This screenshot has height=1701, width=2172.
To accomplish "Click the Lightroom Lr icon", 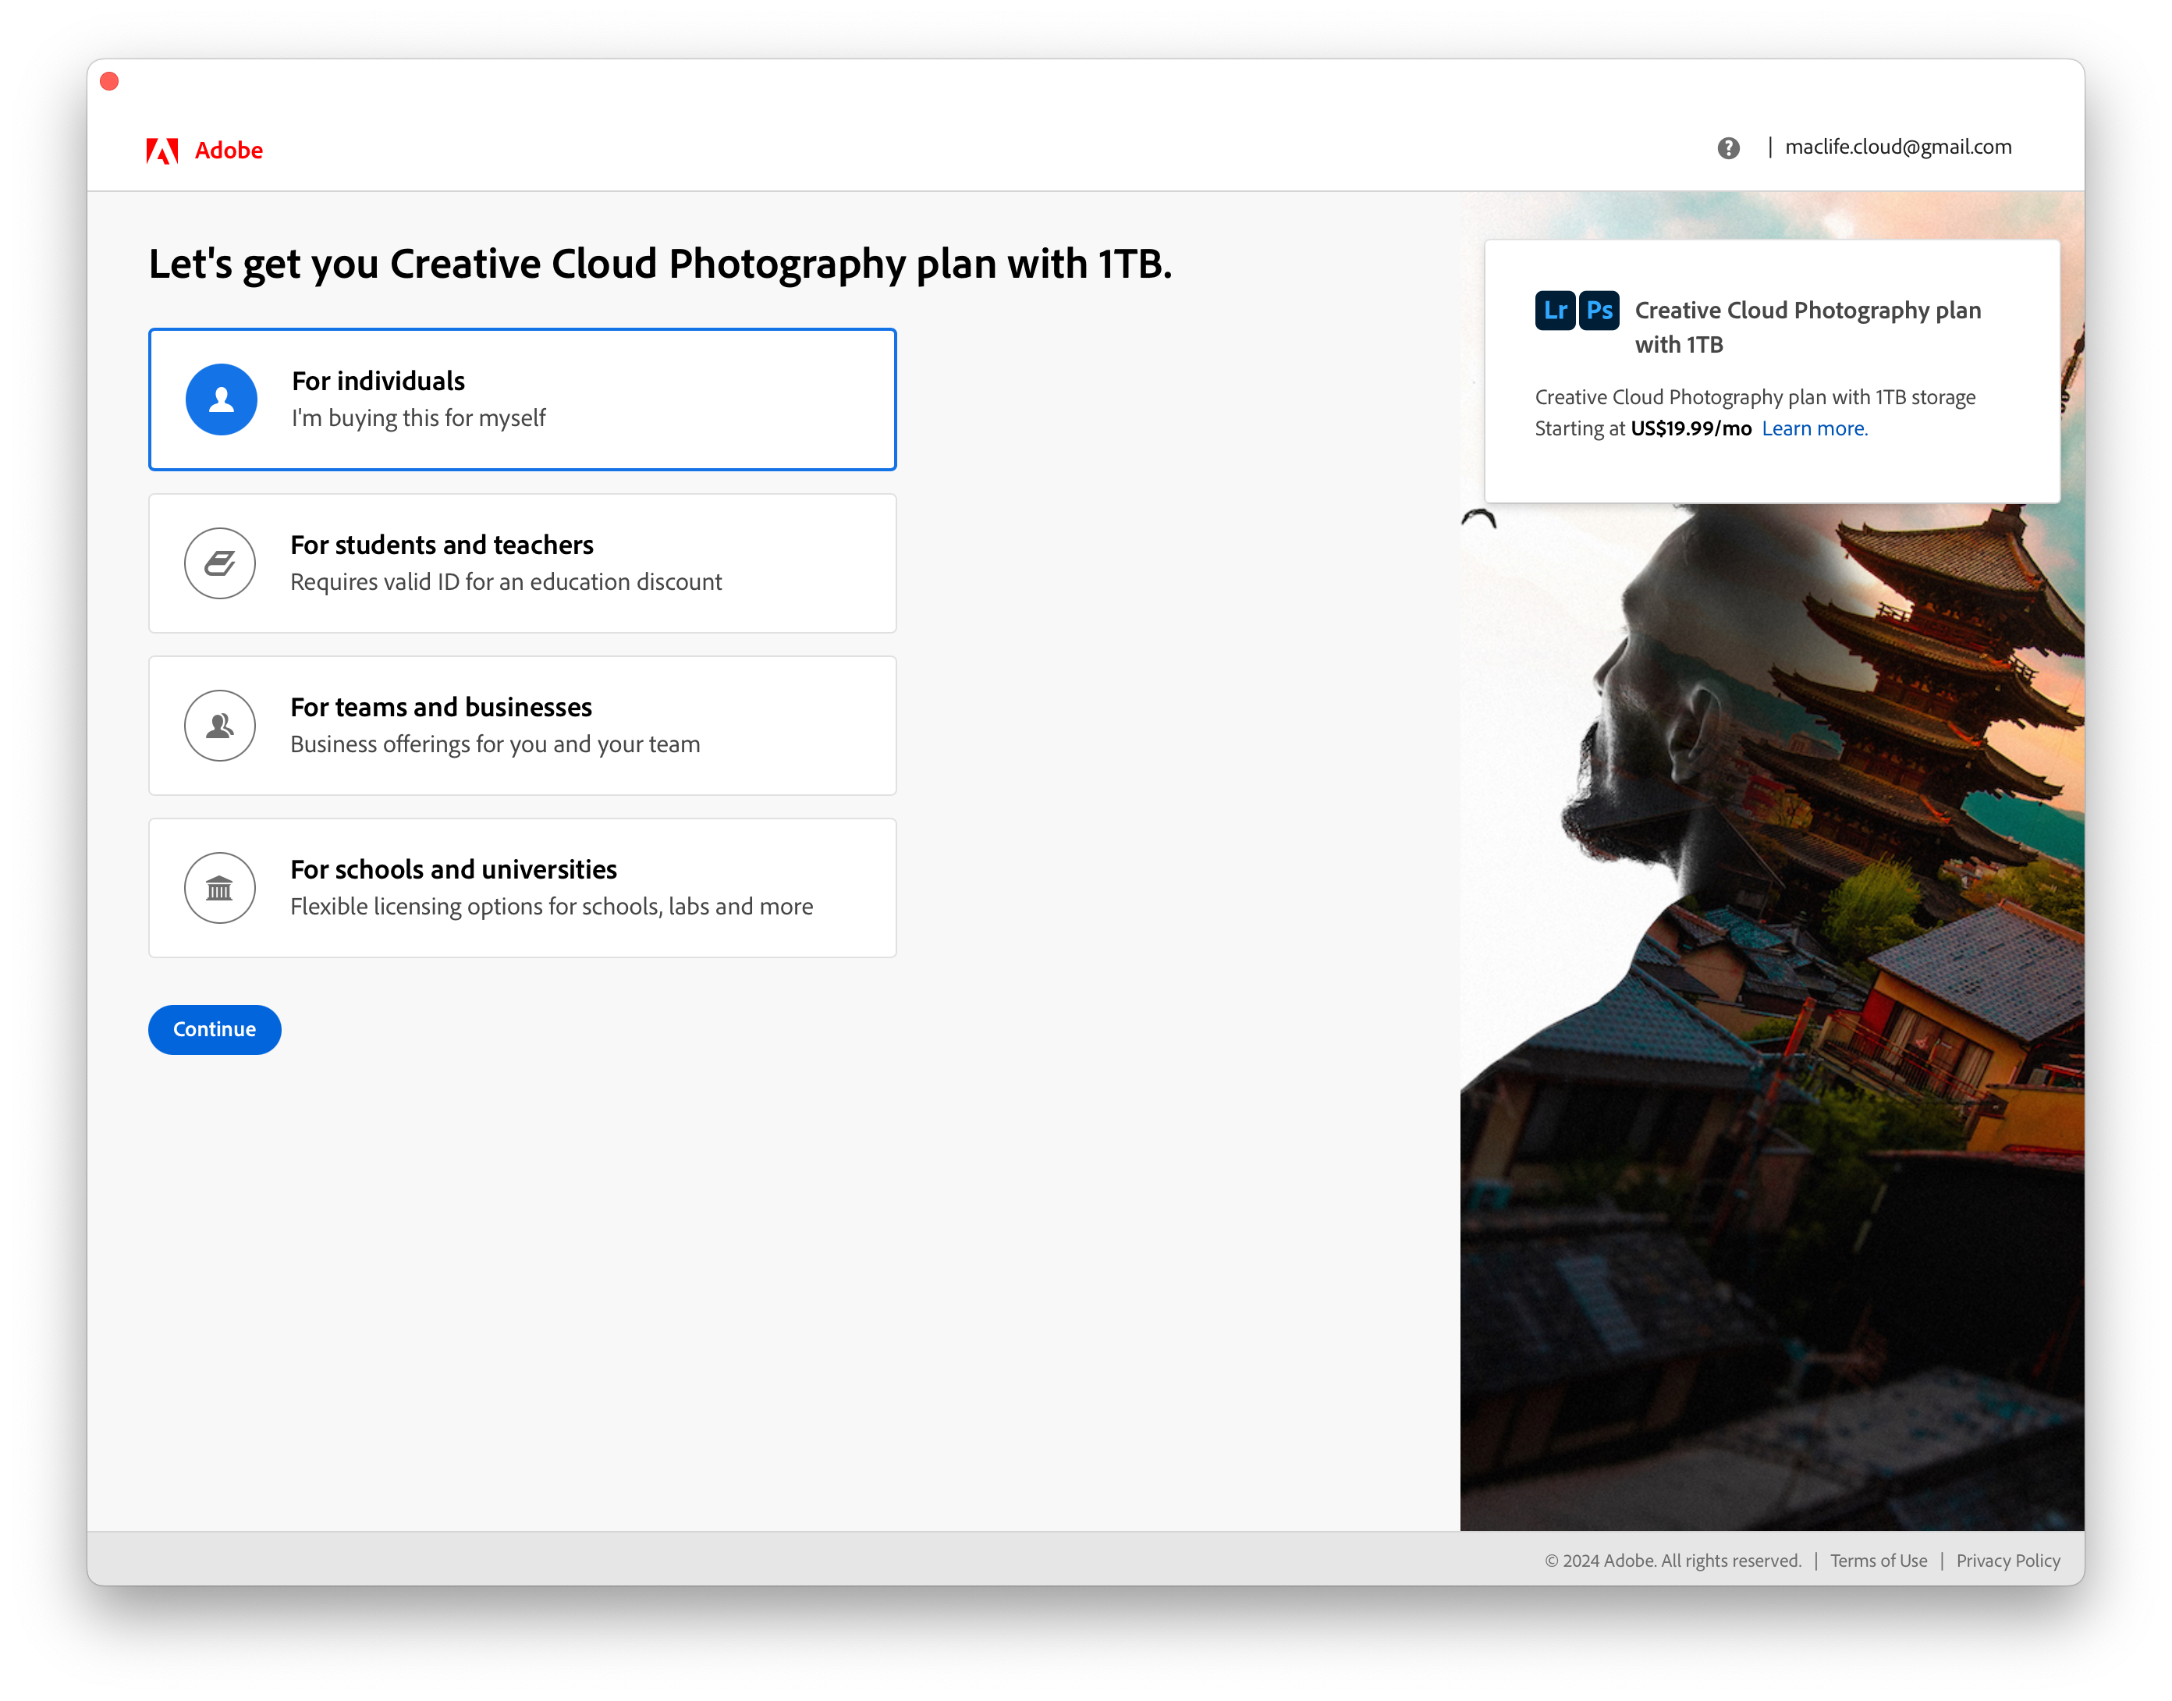I will (x=1555, y=311).
